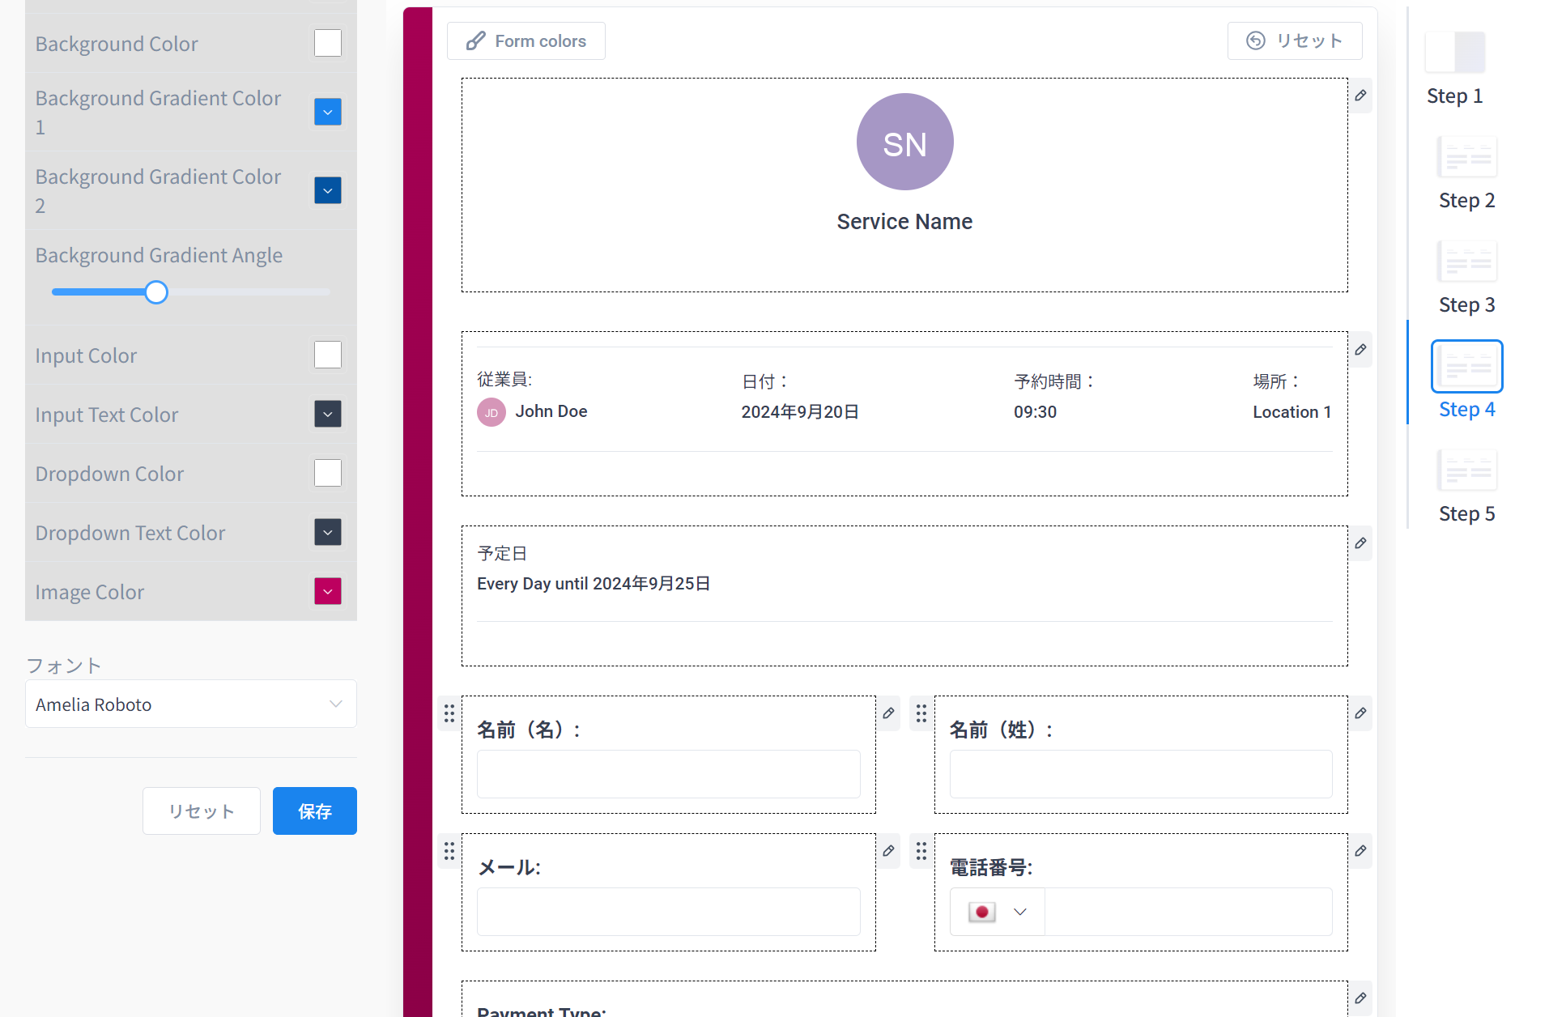Click the edit pencil for Service Name block
The height and width of the screenshot is (1017, 1549).
(1360, 96)
